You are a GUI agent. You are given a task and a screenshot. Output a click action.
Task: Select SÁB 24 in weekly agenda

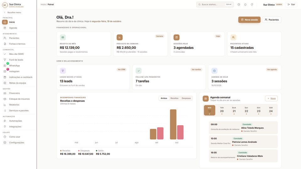pyautogui.click(x=271, y=110)
